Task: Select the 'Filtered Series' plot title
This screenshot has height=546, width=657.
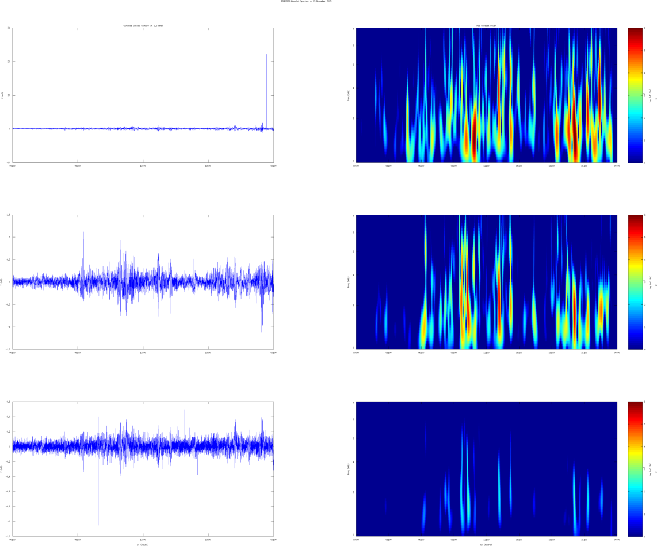Action: tap(143, 26)
